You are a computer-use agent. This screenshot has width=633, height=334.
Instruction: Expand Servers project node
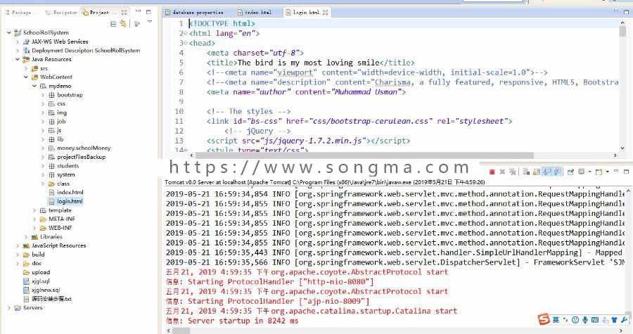[x=9, y=308]
